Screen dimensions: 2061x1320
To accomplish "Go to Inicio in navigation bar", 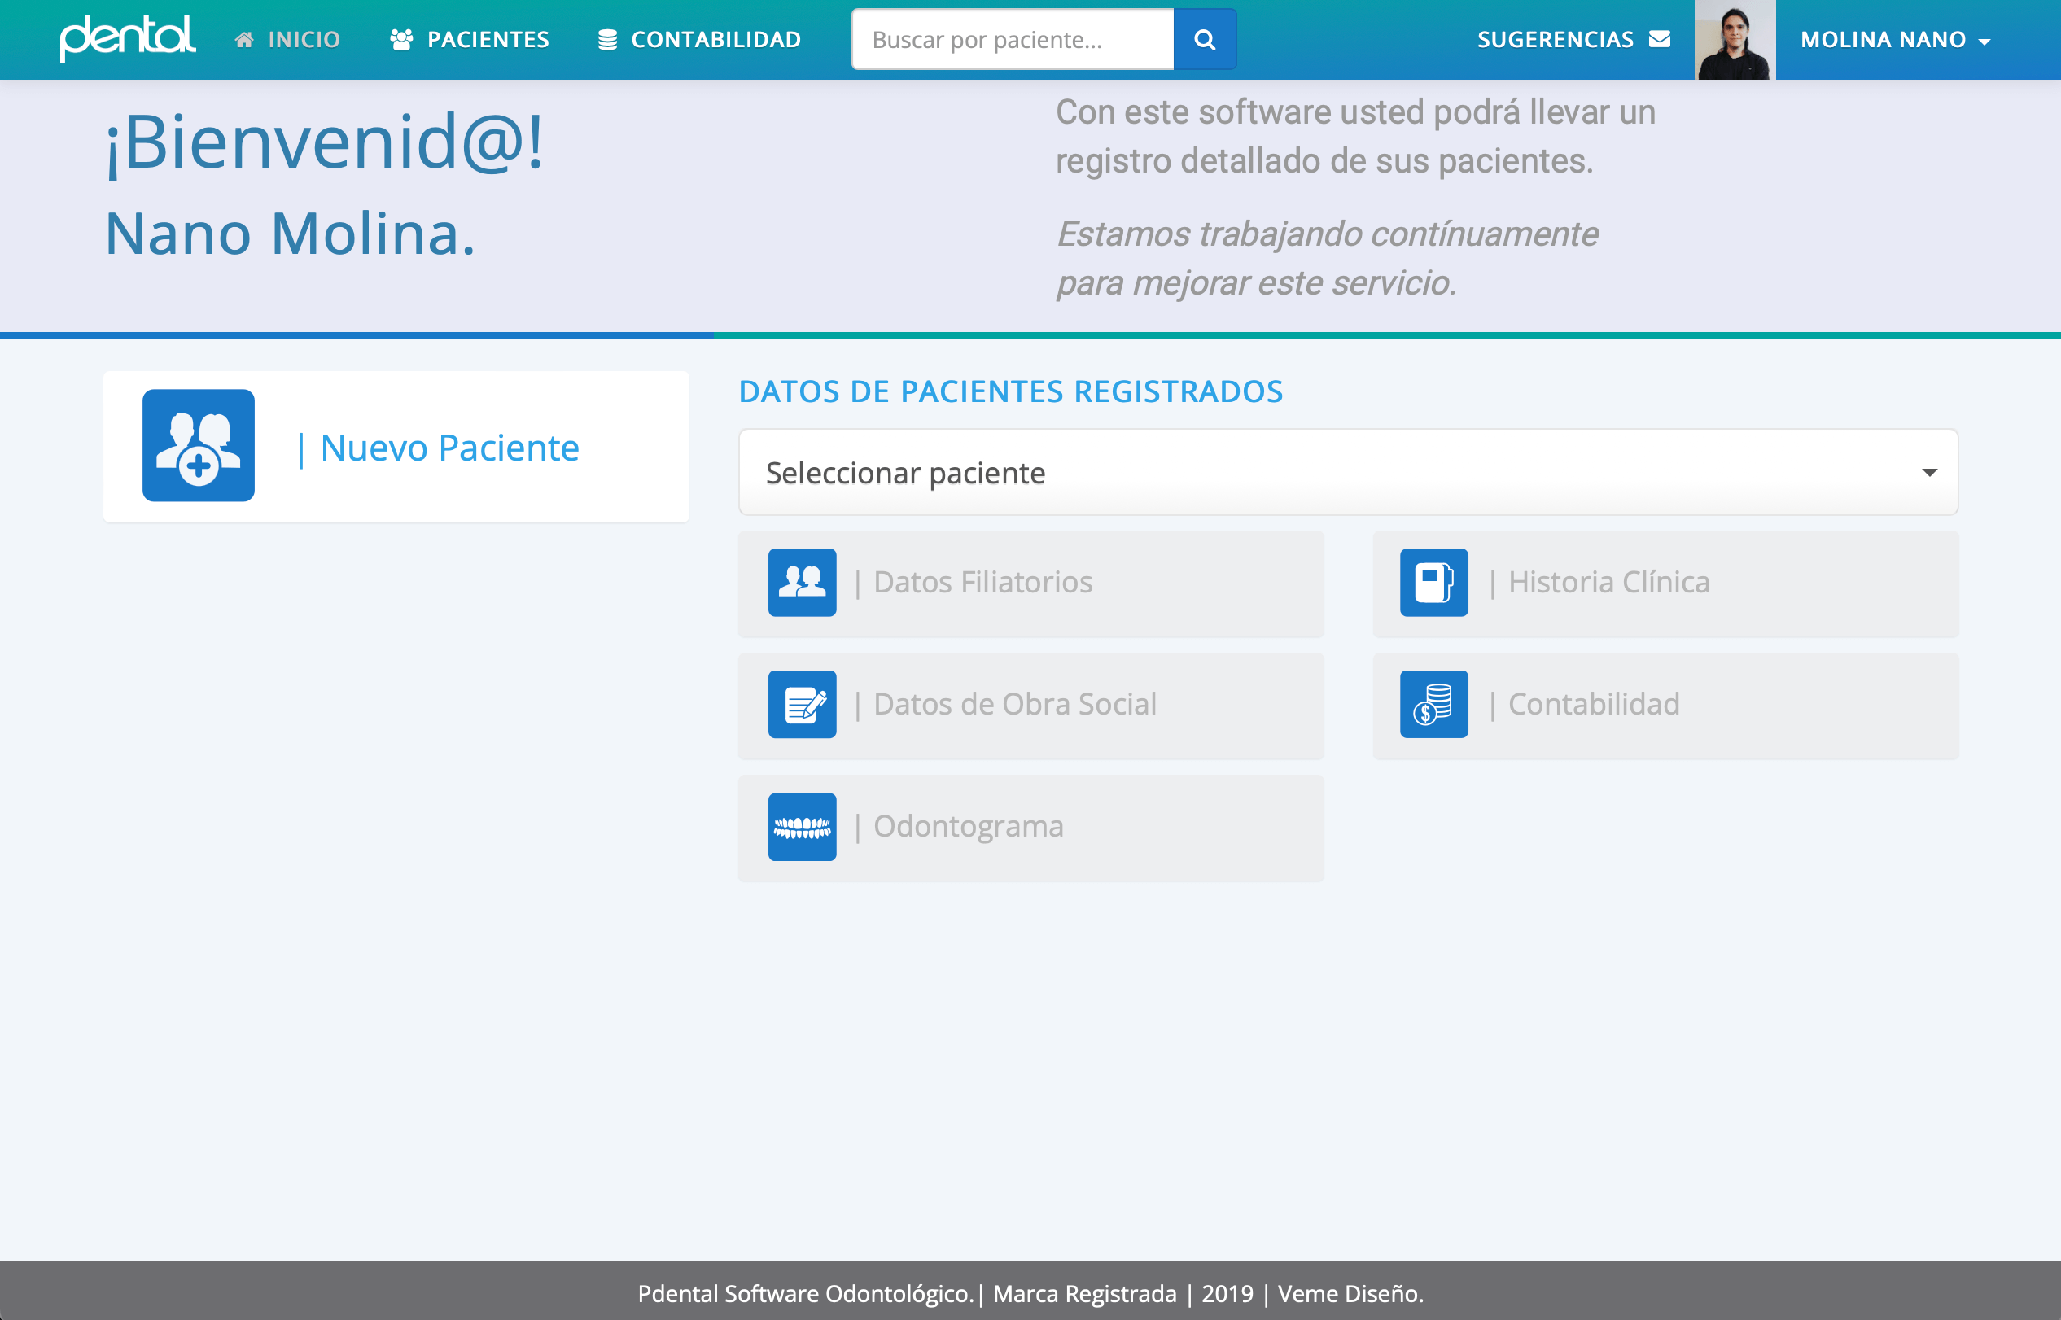I will pos(288,39).
